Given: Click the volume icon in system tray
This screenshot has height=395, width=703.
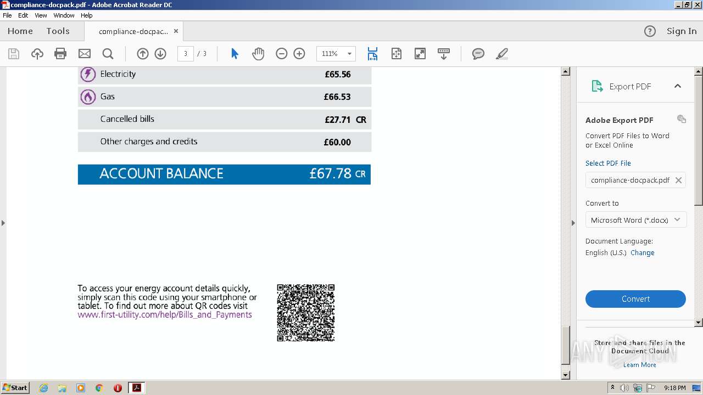Looking at the screenshot, I should (624, 388).
